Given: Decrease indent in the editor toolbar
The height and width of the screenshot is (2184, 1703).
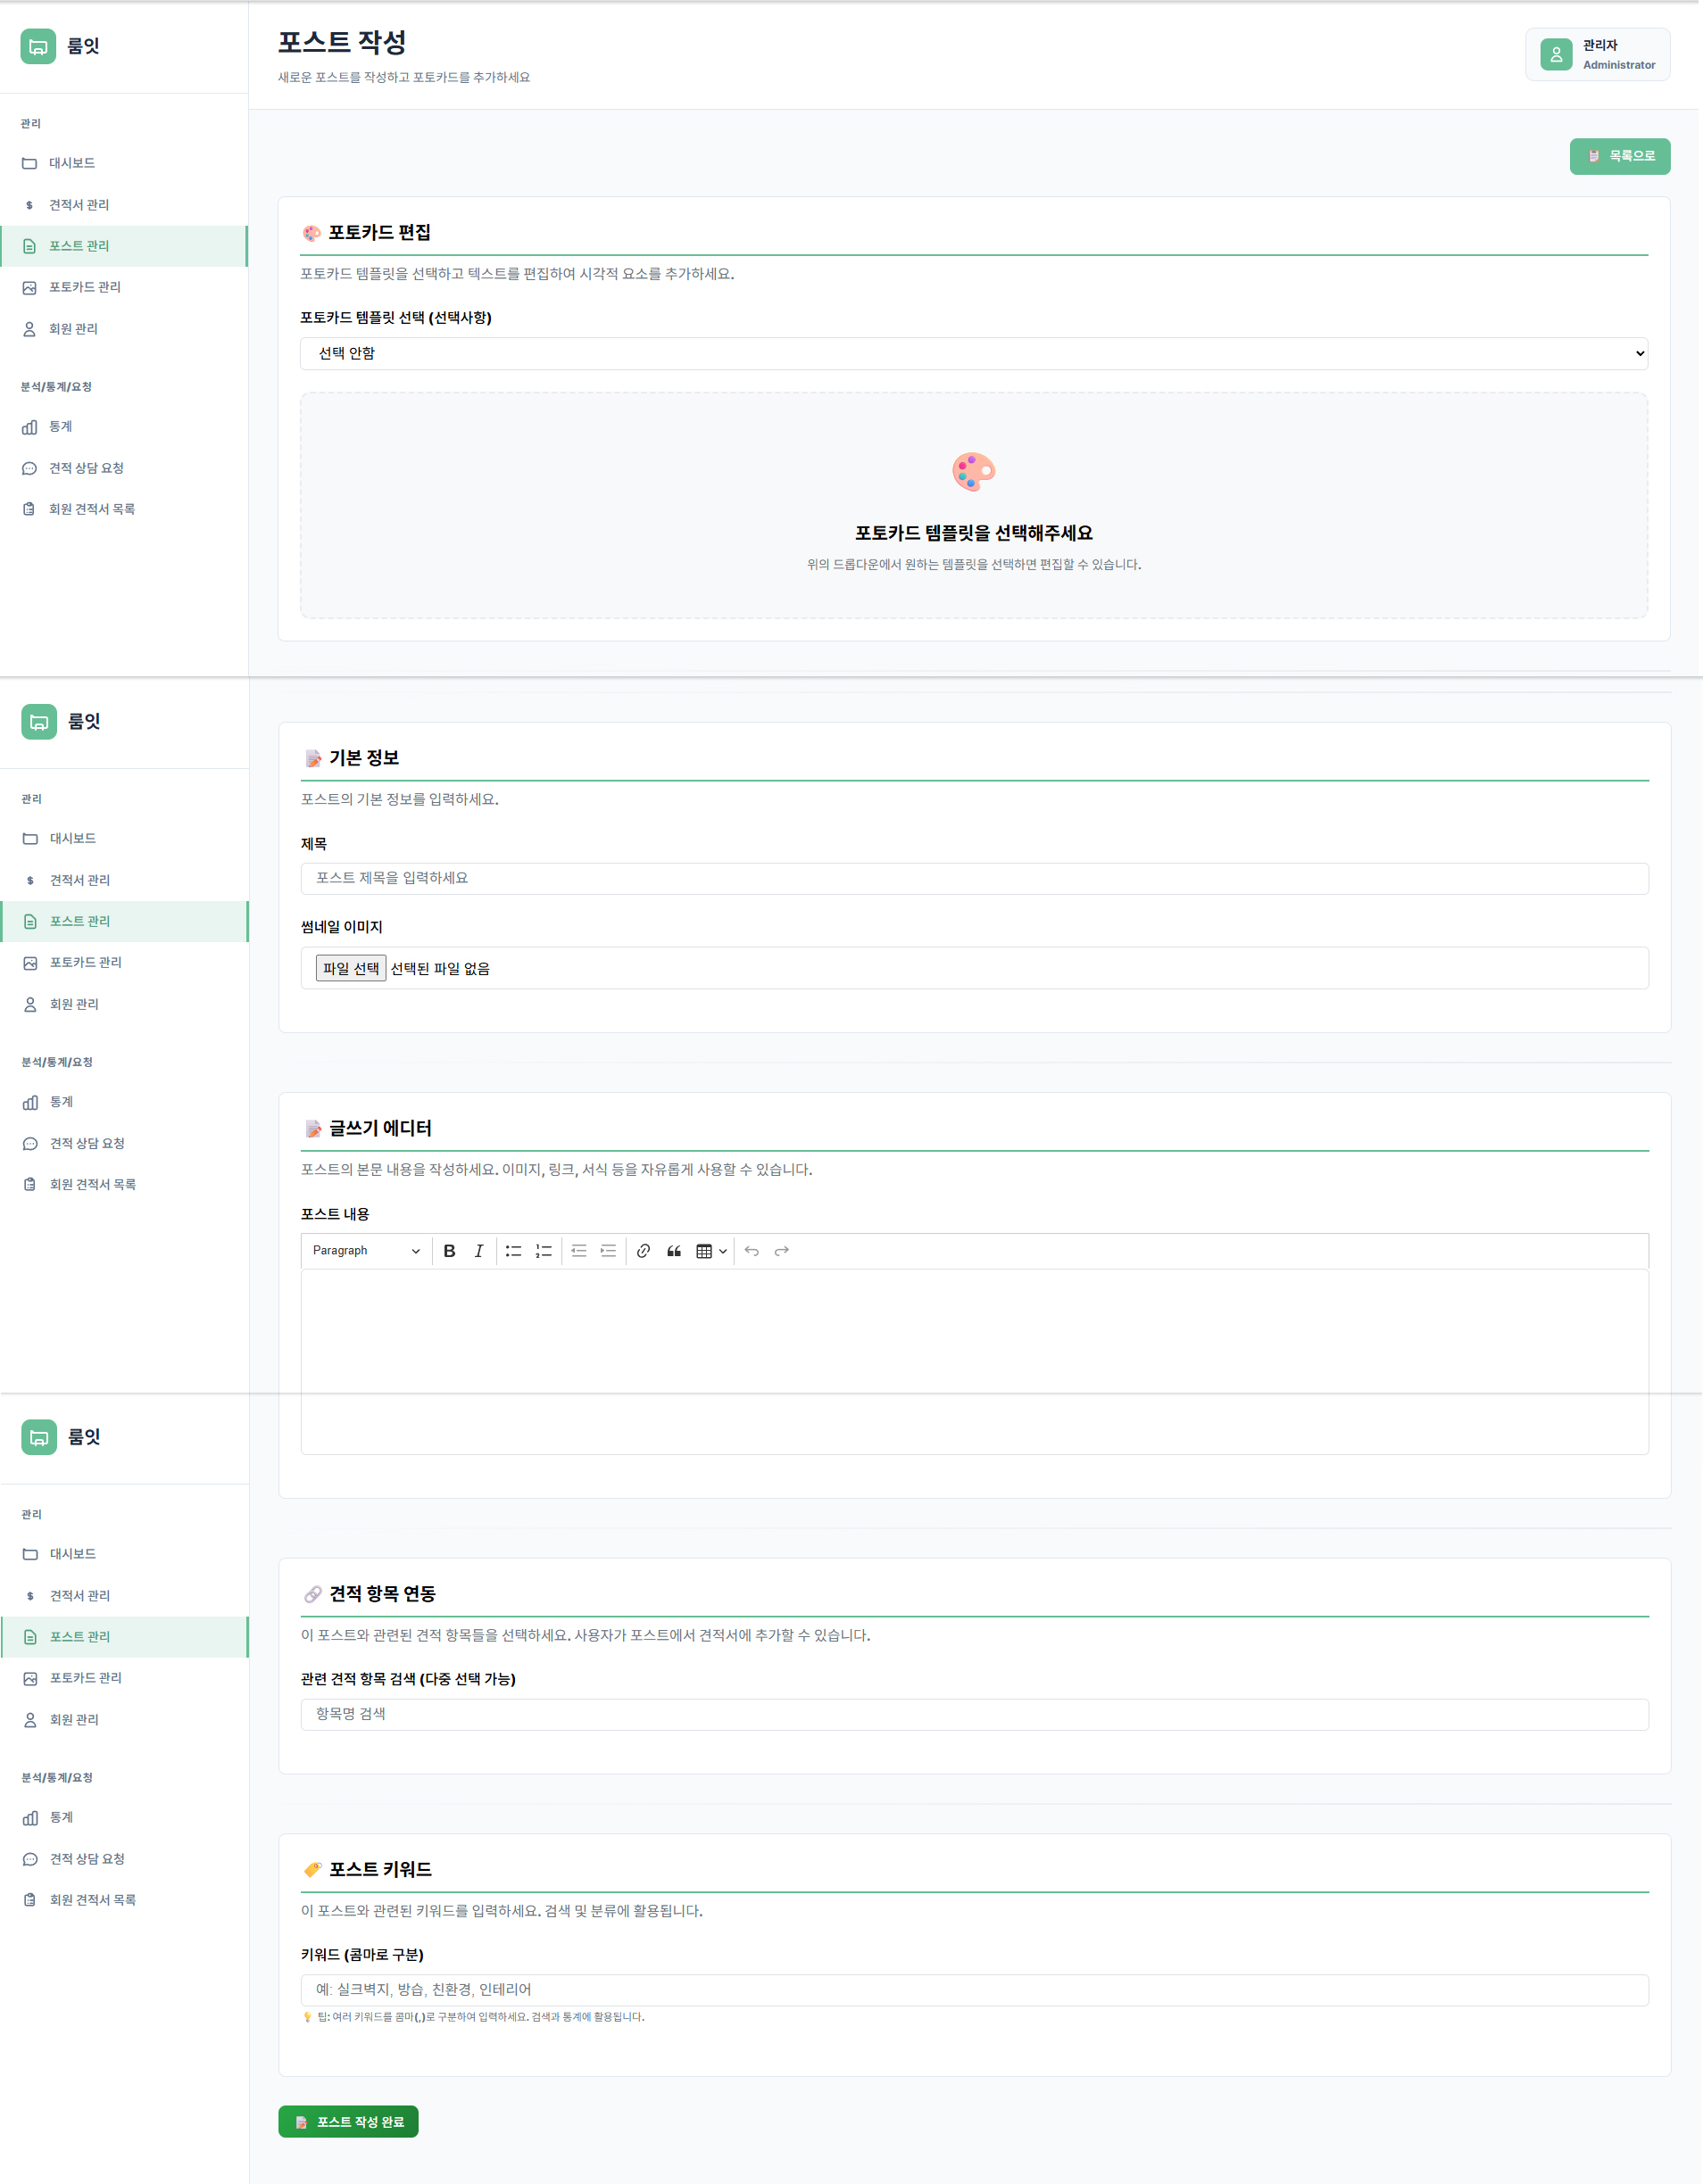Looking at the screenshot, I should click(578, 1251).
